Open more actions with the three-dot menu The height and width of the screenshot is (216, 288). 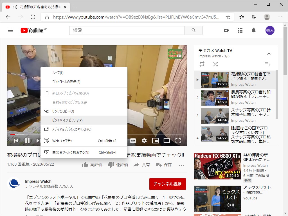181,166
